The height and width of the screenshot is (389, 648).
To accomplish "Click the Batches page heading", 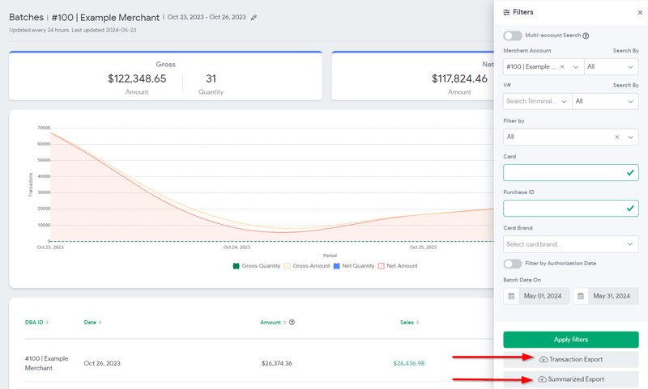I will pyautogui.click(x=27, y=17).
